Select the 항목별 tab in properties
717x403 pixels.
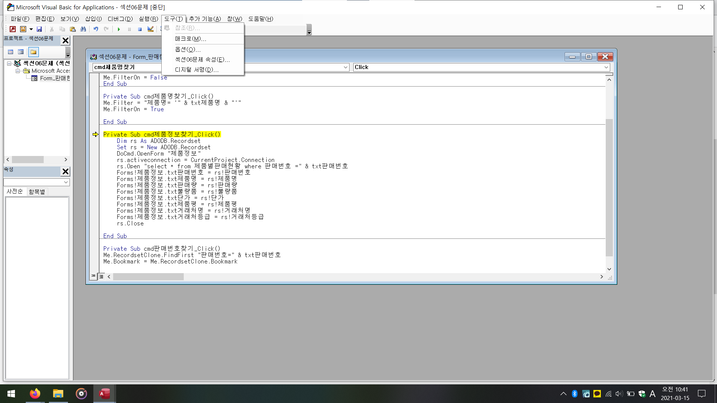point(37,191)
